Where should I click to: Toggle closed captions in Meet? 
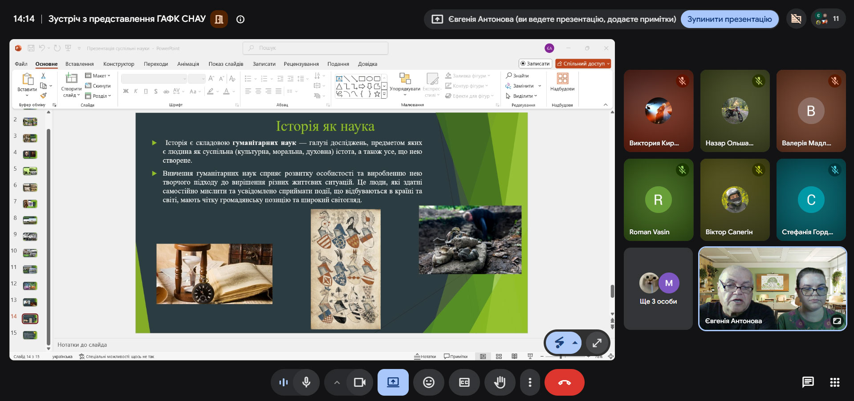click(464, 382)
